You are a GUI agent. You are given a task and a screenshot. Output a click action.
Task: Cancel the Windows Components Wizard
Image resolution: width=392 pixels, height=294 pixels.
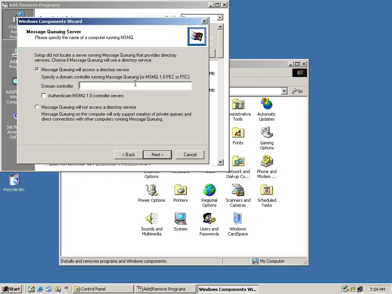coord(190,155)
